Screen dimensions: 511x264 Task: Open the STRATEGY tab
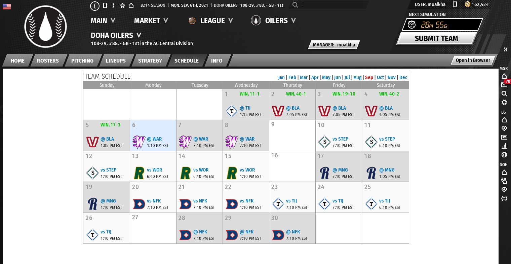[150, 61]
